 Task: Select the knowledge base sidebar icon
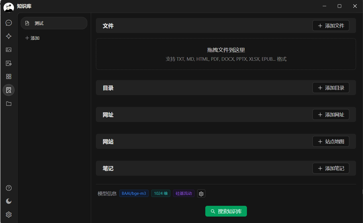[x=9, y=90]
